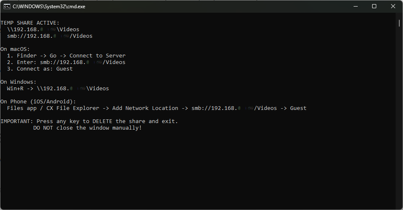This screenshot has height=210, width=403.
Task: Maximize the cmd.exe window
Action: 374,6
